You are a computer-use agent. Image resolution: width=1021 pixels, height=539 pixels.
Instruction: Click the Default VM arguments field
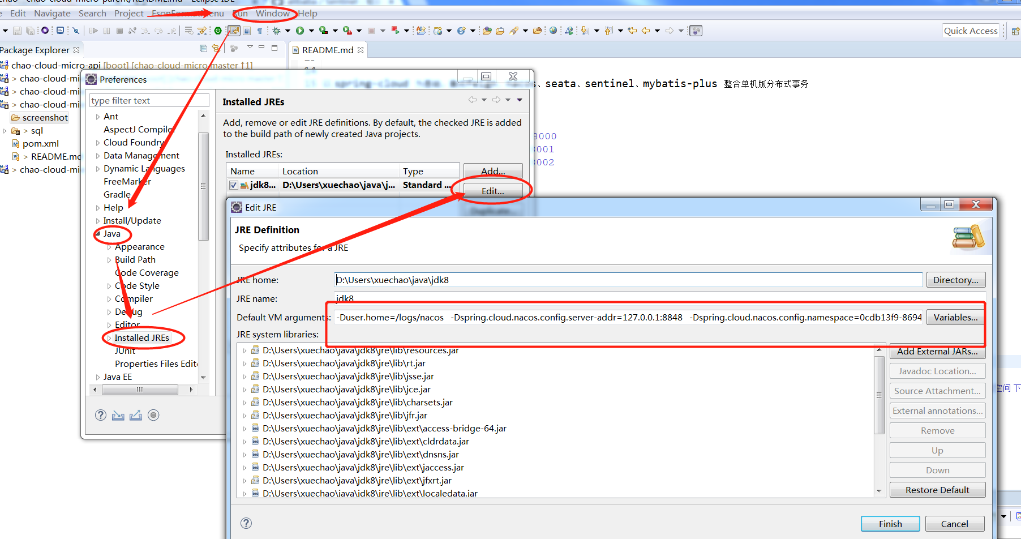point(628,317)
